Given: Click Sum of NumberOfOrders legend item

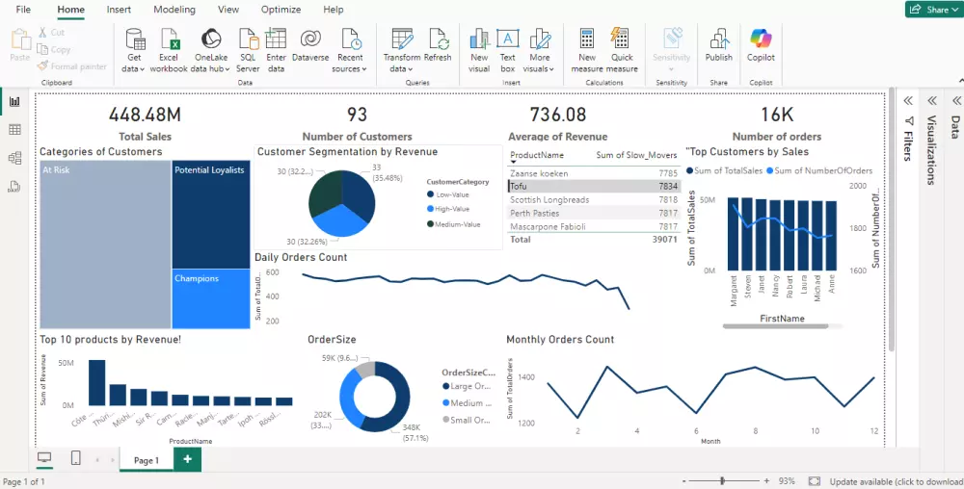Looking at the screenshot, I should [818, 170].
